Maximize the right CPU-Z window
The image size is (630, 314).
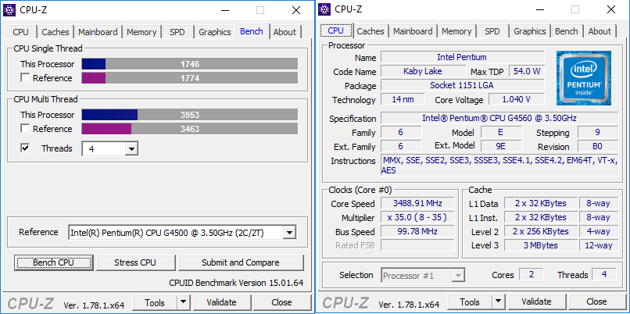tap(575, 9)
